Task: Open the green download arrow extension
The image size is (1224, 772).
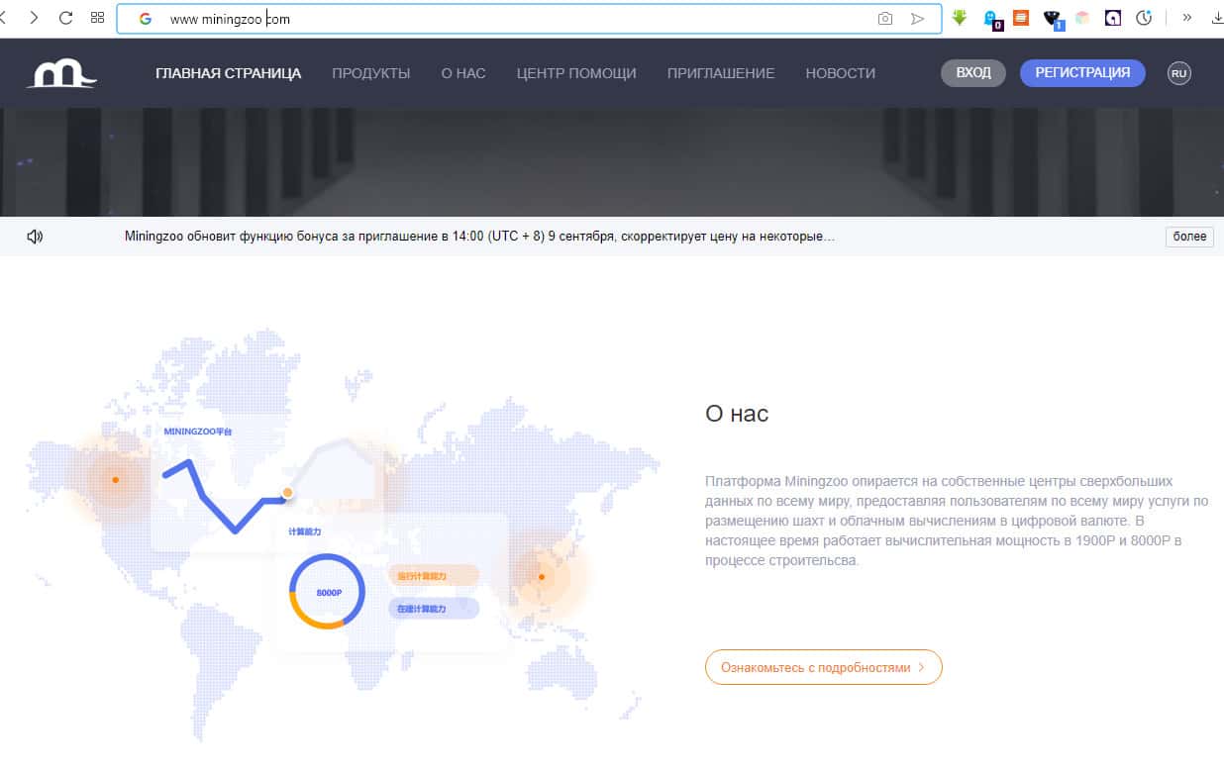Action: click(959, 18)
